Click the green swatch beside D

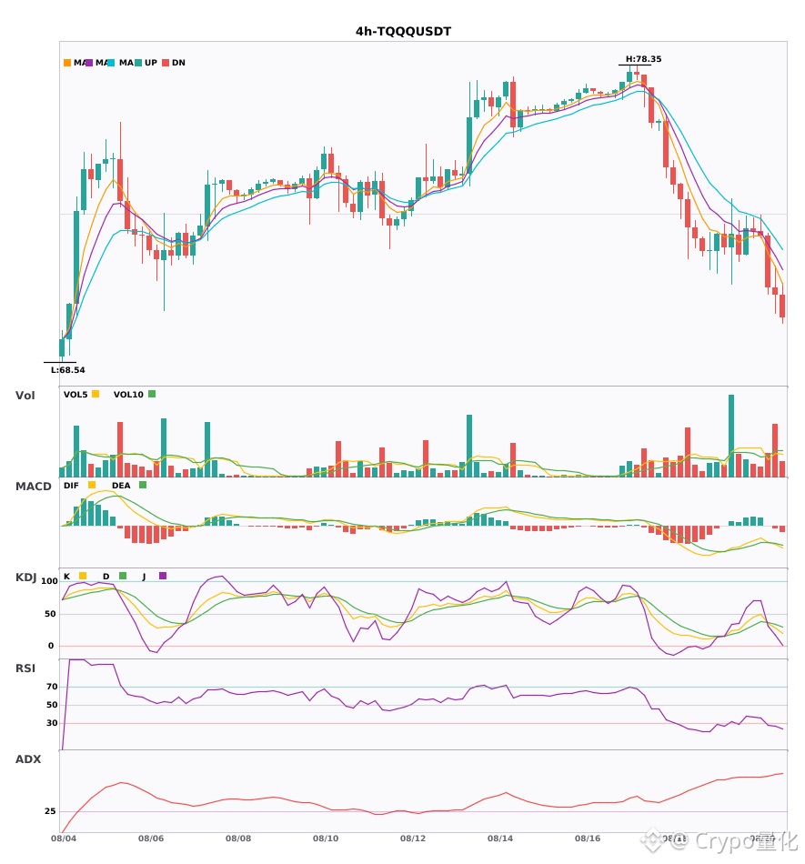[123, 576]
